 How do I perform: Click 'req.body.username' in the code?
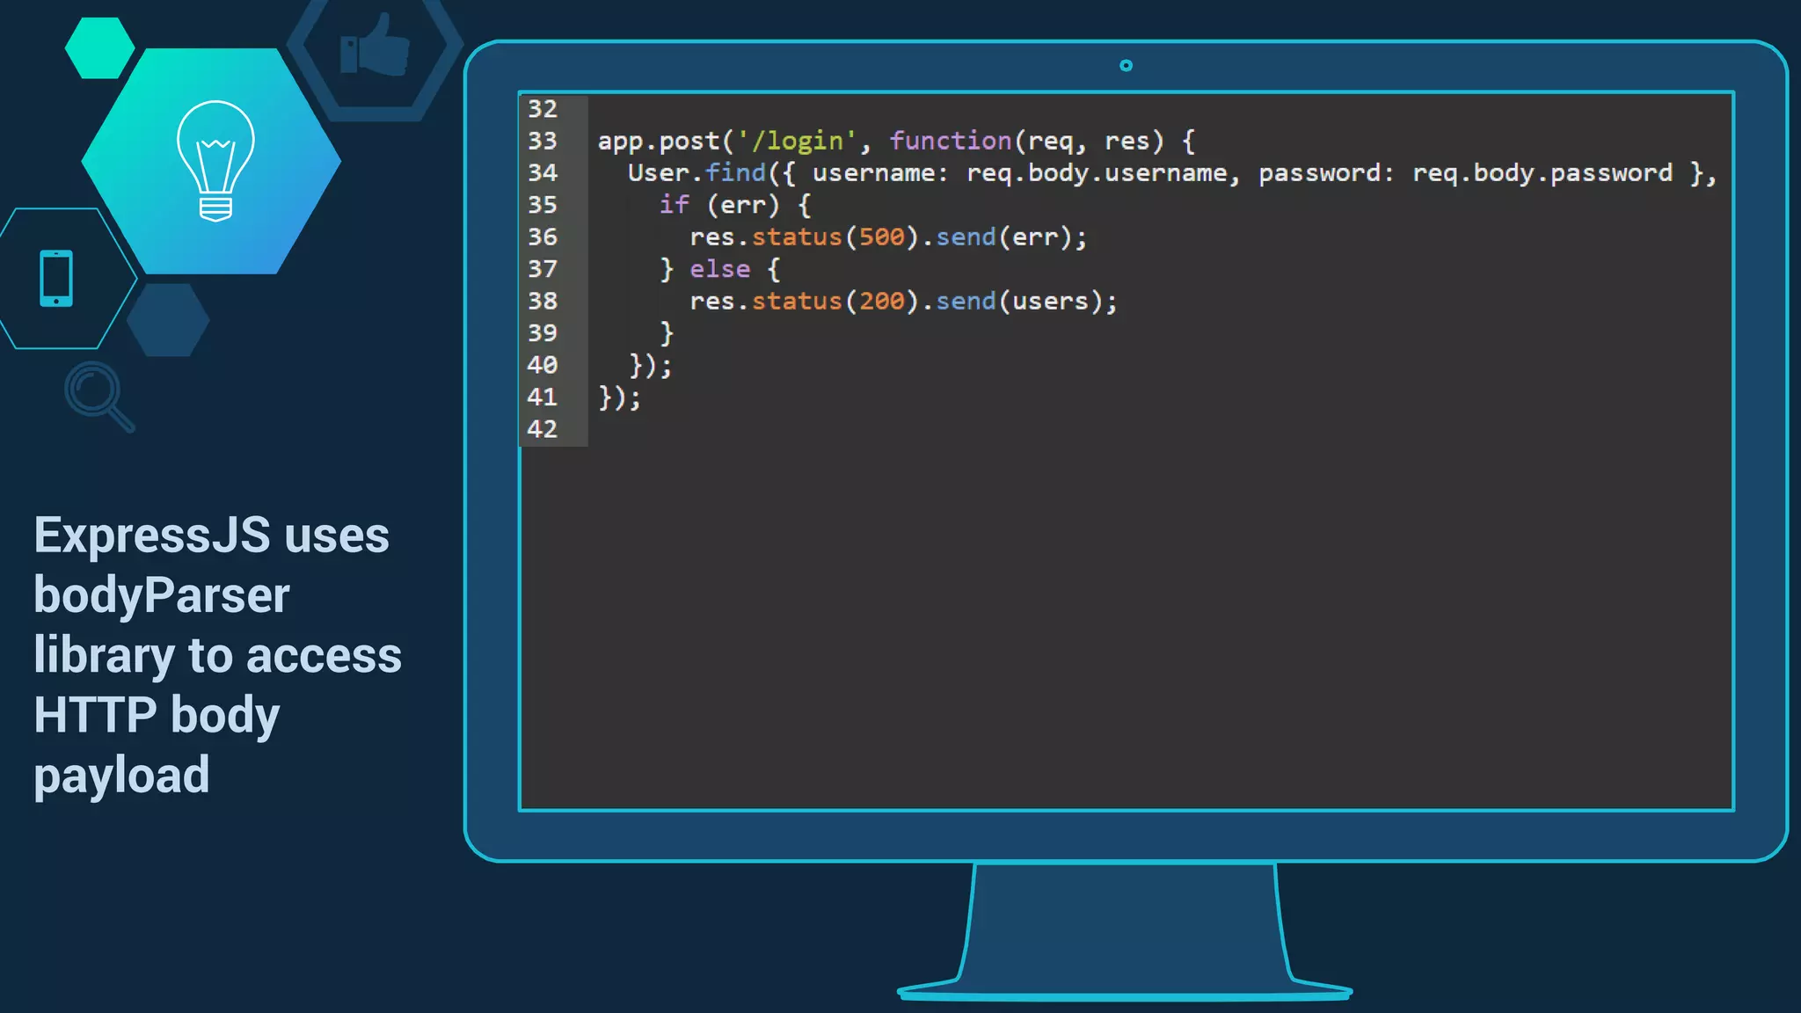point(1097,173)
